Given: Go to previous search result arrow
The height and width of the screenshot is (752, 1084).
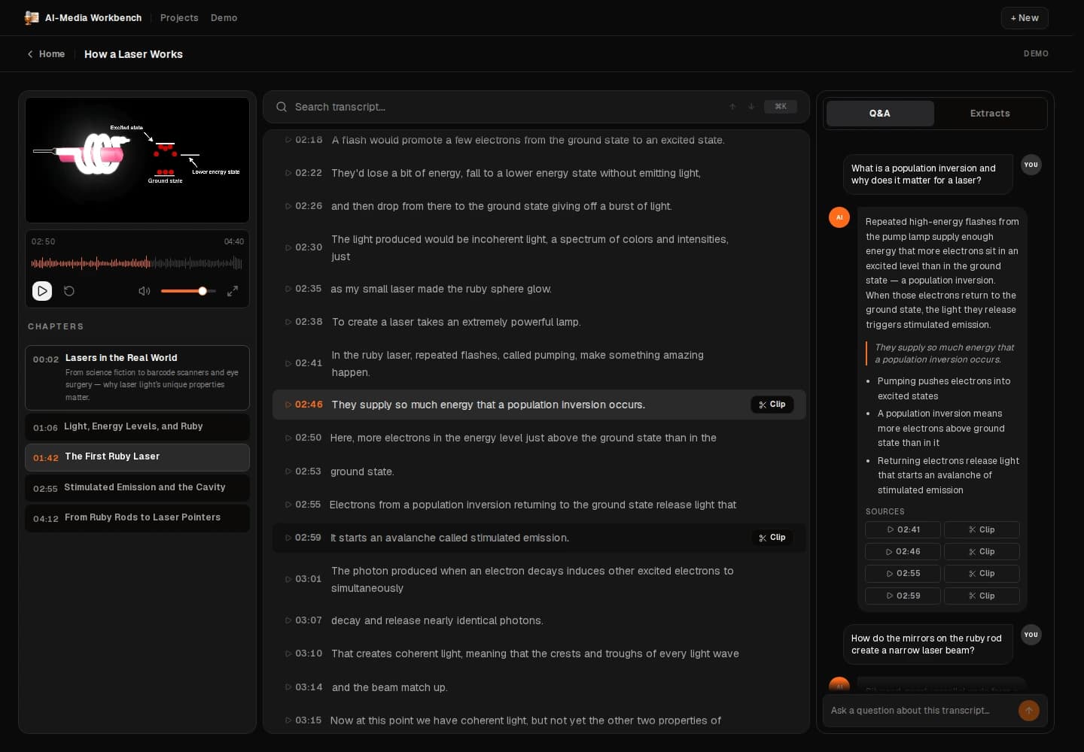Looking at the screenshot, I should (732, 107).
